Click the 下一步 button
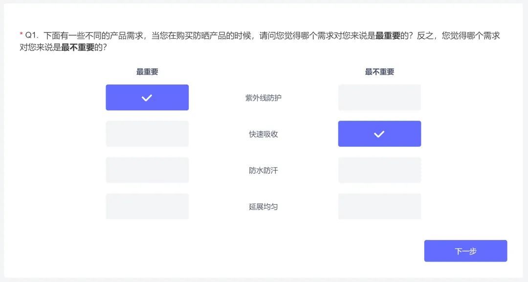 (465, 250)
